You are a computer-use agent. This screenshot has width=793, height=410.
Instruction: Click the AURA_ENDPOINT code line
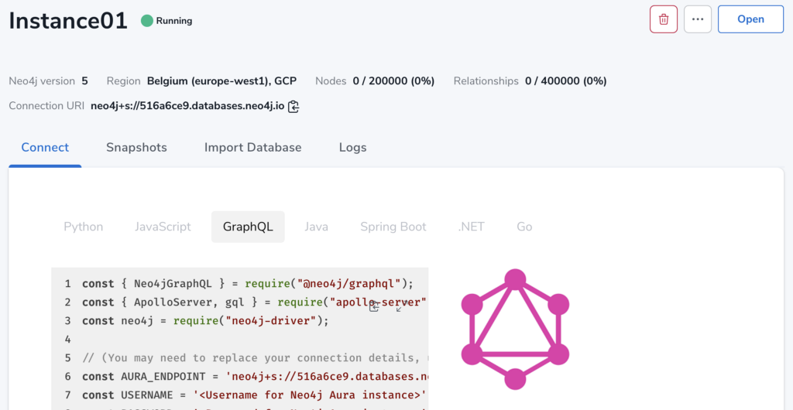[x=255, y=377]
